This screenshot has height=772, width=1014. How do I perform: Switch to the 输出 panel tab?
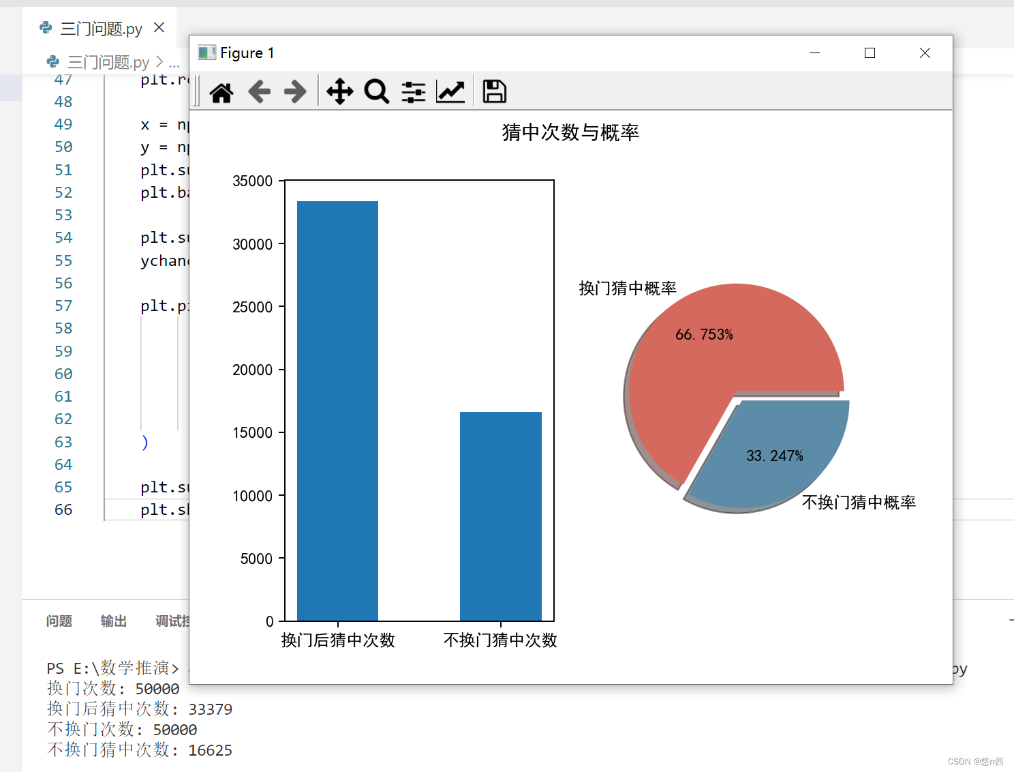pos(113,621)
